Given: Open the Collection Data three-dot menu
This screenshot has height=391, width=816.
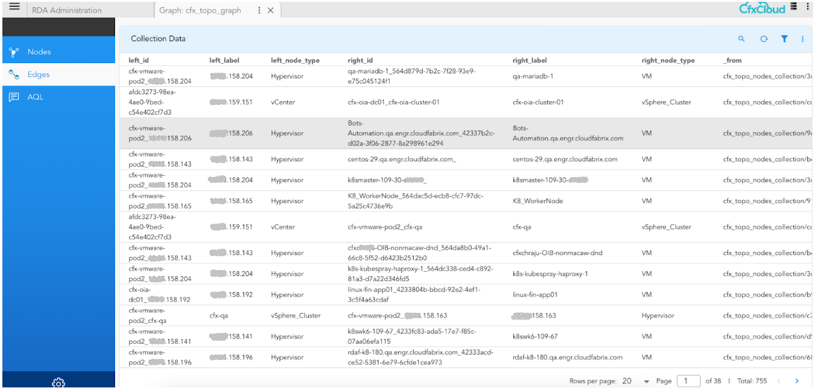Looking at the screenshot, I should tap(802, 39).
